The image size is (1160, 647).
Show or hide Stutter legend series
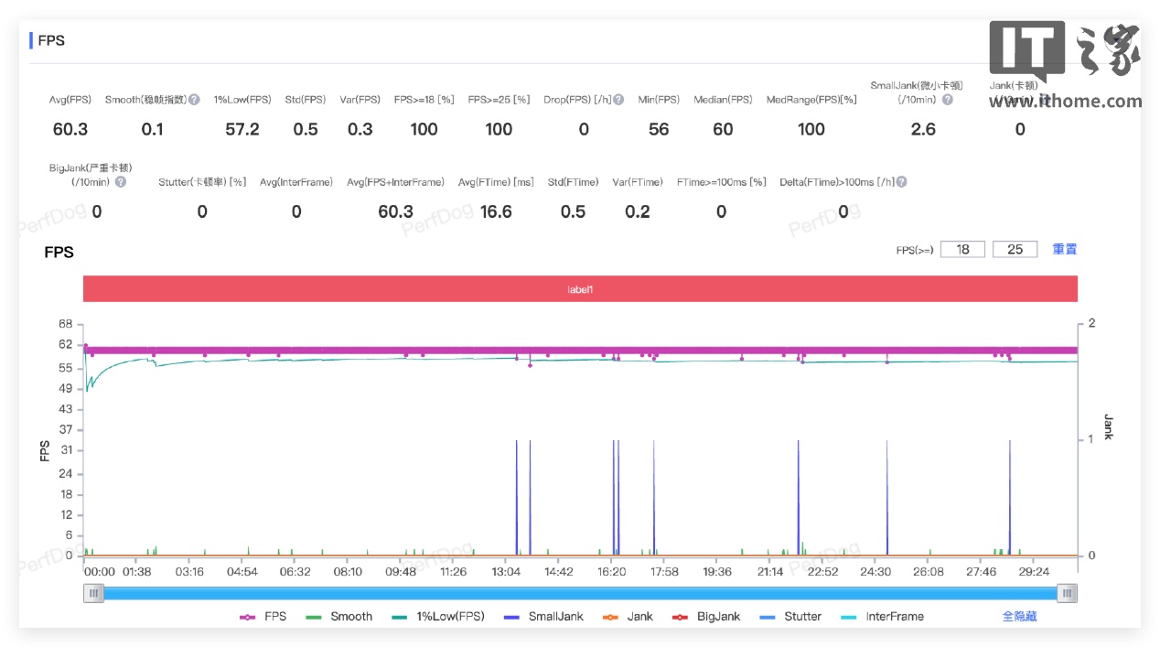pyautogui.click(x=790, y=617)
